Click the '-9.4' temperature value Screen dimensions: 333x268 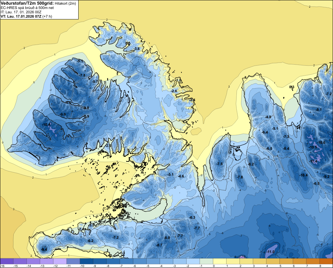tap(44, 249)
